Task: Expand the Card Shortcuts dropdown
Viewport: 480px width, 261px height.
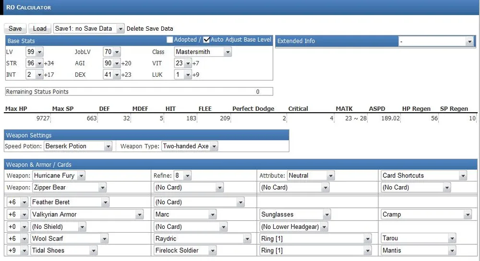Action: (424, 176)
